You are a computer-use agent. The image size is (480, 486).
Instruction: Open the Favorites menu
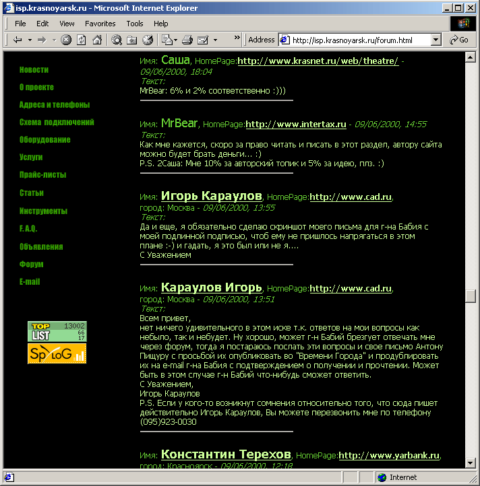(100, 24)
